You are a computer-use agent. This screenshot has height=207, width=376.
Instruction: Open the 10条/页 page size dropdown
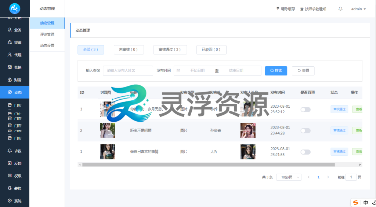pyautogui.click(x=289, y=177)
